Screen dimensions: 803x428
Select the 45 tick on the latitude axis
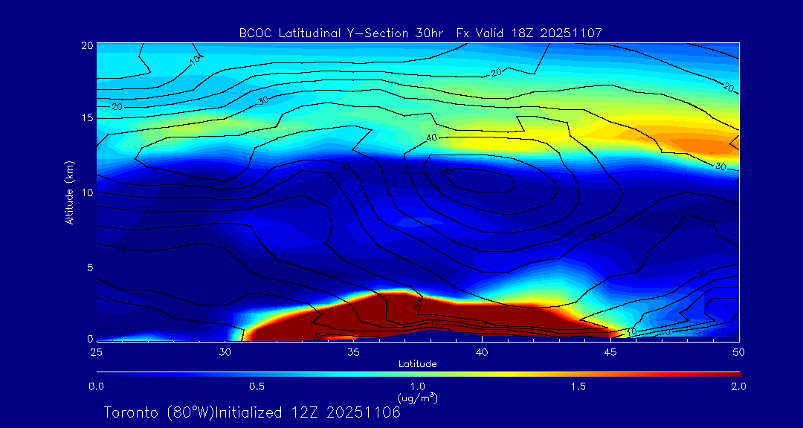tap(610, 351)
